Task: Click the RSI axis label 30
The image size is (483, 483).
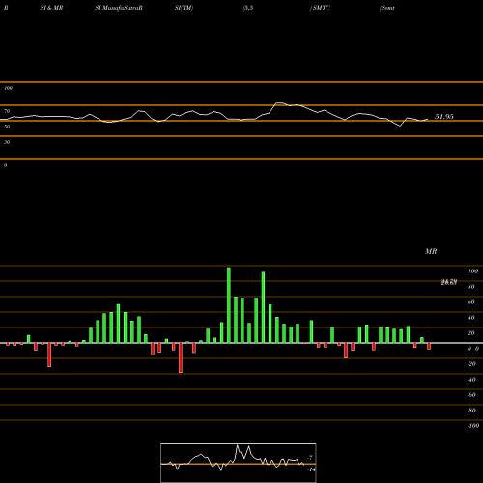Action: (7, 142)
